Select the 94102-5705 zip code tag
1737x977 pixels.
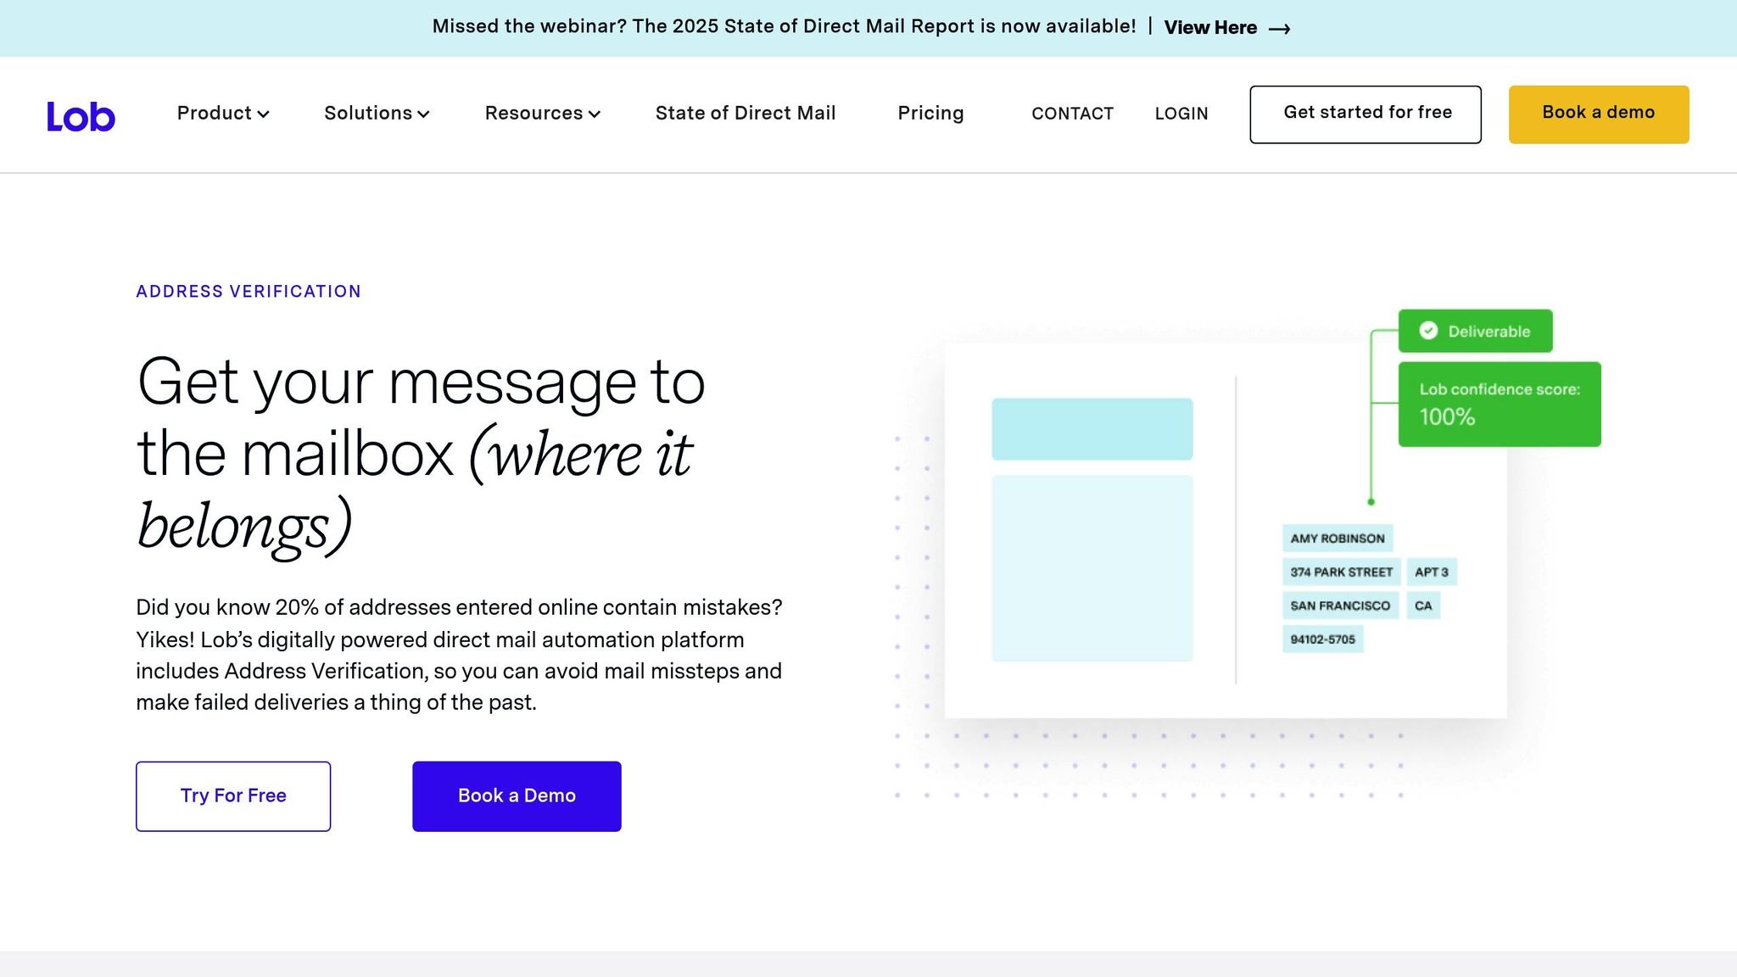[1323, 639]
